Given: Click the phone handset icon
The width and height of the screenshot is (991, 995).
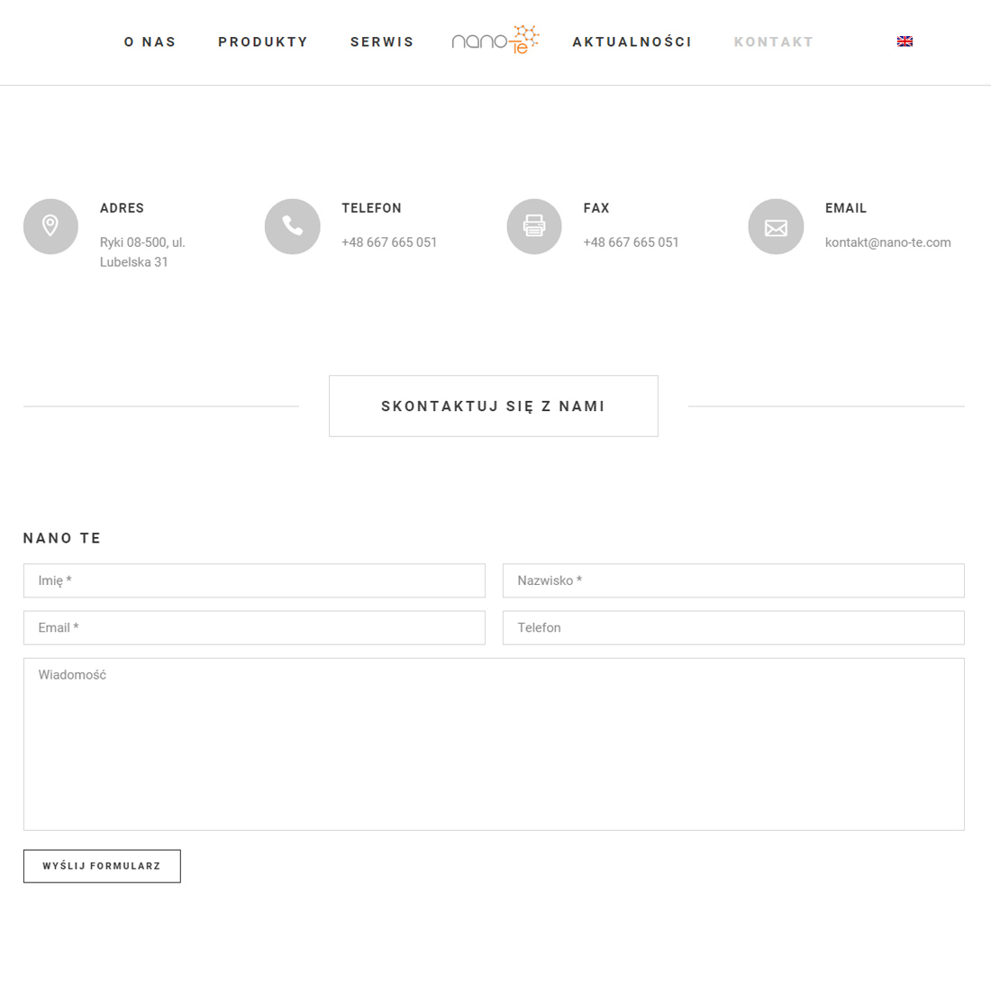Looking at the screenshot, I should [293, 226].
